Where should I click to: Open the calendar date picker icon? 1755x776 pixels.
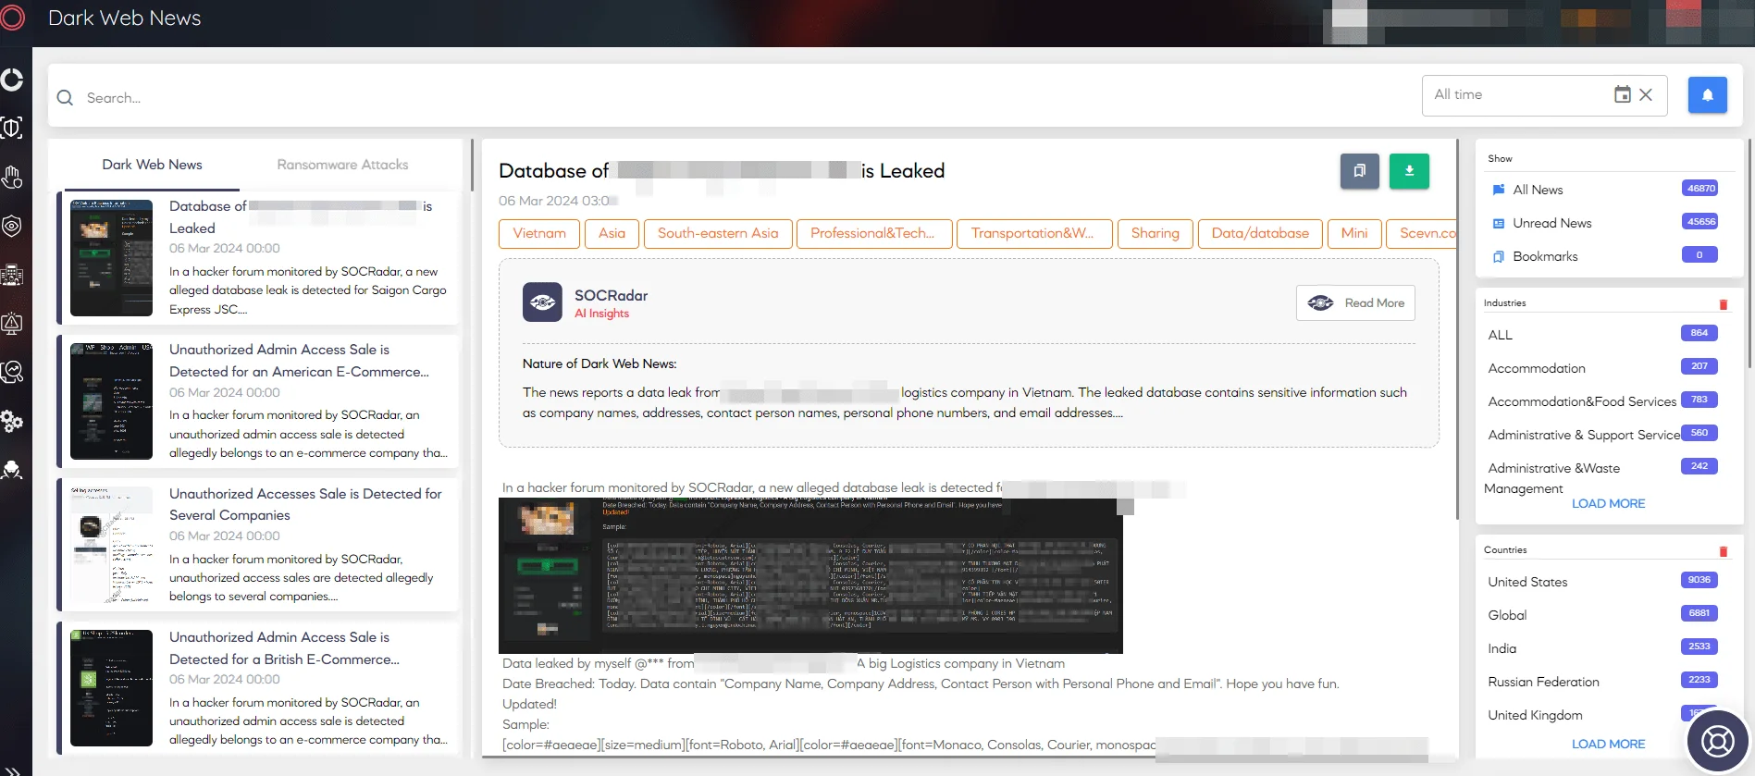1622,94
